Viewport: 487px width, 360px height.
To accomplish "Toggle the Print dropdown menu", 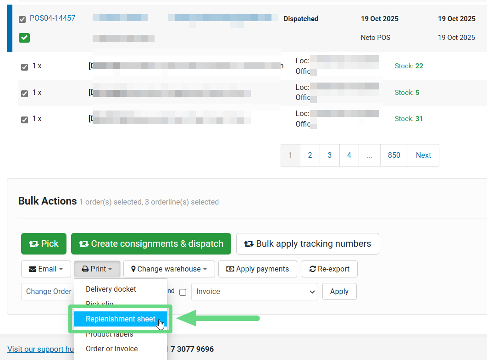I will tap(97, 269).
